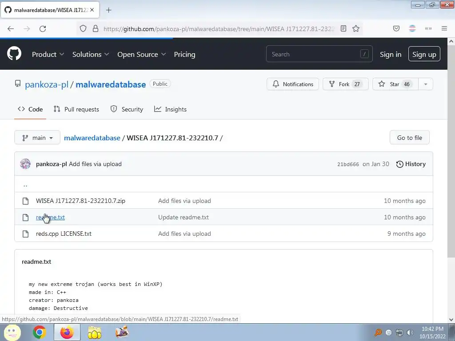455x341 pixels.
Task: Star the malwaredatabase repository
Action: 395,84
